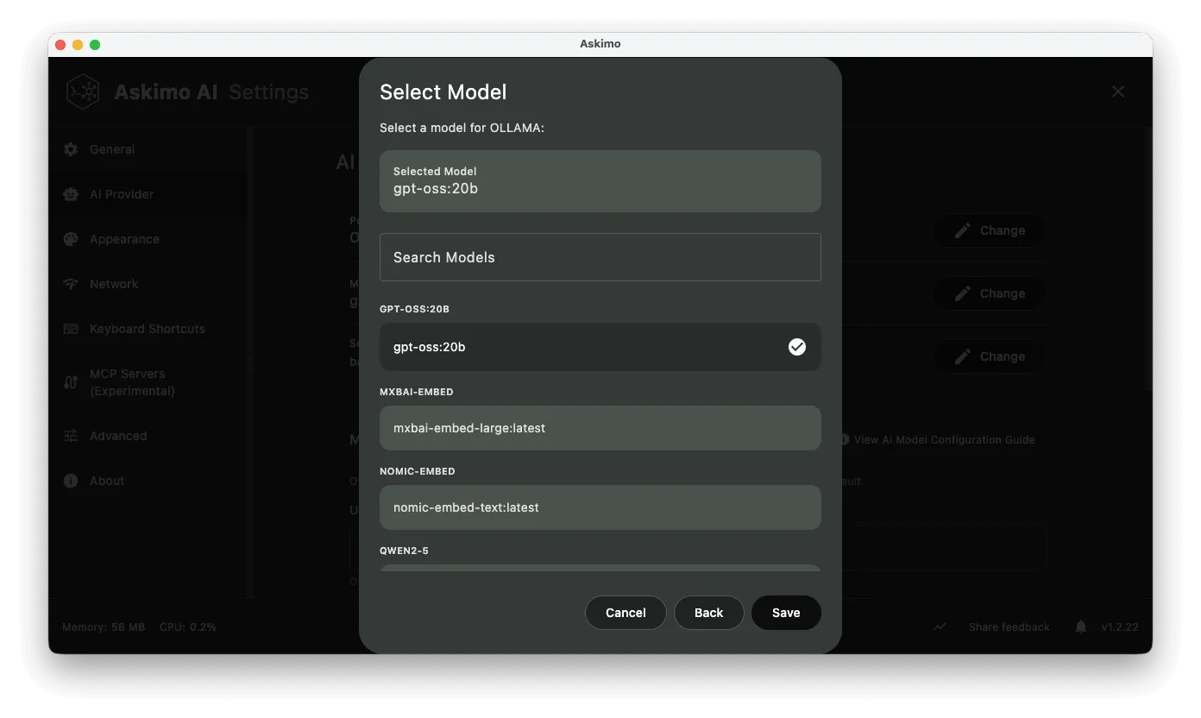This screenshot has width=1201, height=718.
Task: Click Cancel in the Select Model dialog
Action: tap(626, 613)
